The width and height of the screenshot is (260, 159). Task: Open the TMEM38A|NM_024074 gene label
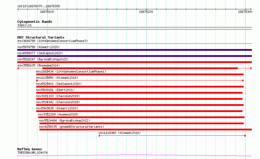tap(32, 153)
